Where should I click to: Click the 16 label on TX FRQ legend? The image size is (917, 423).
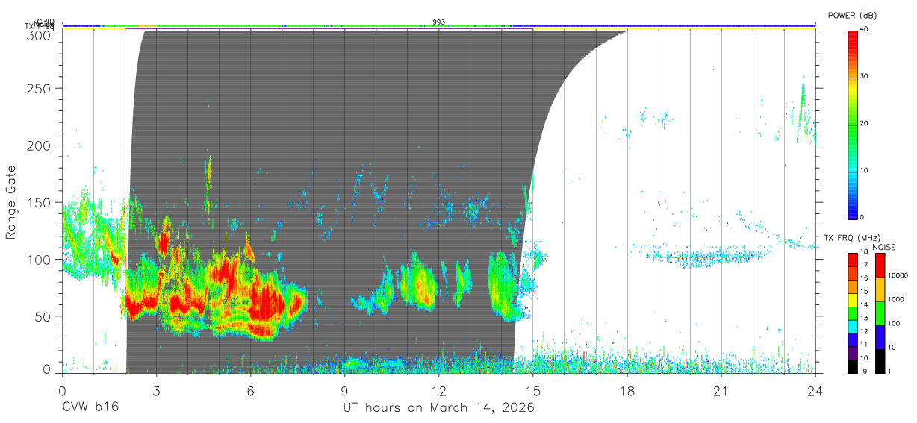[x=863, y=278]
